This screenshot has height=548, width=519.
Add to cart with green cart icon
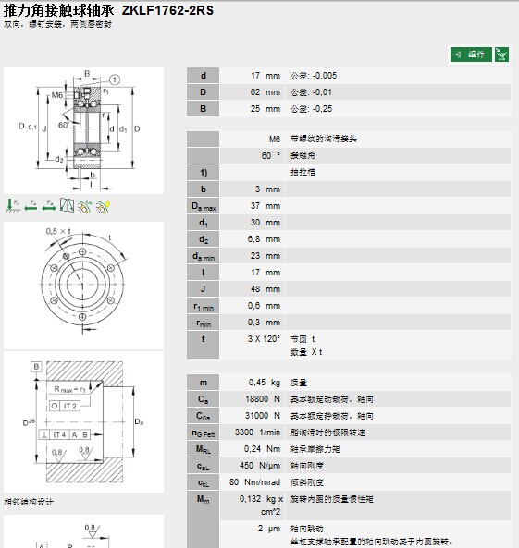click(501, 55)
